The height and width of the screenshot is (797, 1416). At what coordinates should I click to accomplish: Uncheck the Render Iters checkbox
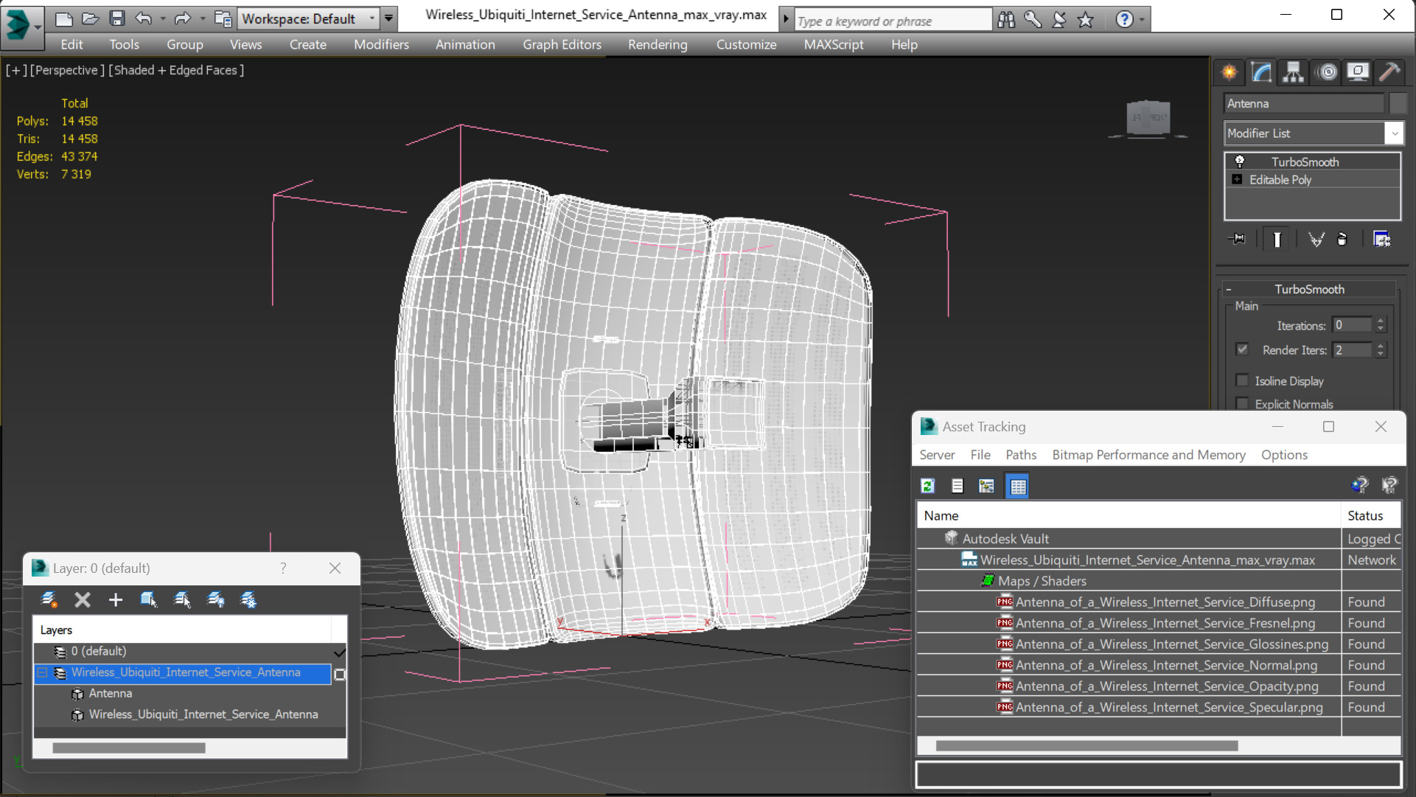click(1243, 349)
